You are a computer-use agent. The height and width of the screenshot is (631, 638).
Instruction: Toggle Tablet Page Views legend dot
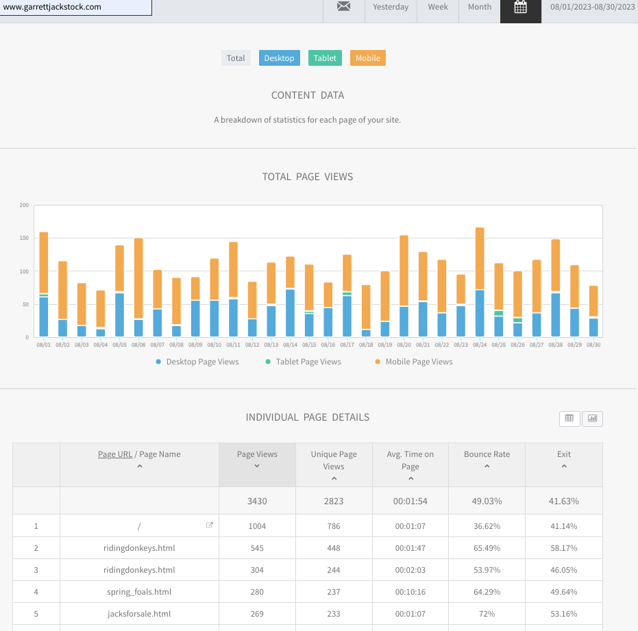click(269, 362)
